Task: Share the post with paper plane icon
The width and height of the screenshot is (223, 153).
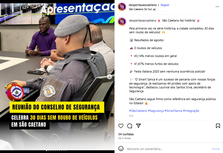Action: pyautogui.click(x=138, y=126)
